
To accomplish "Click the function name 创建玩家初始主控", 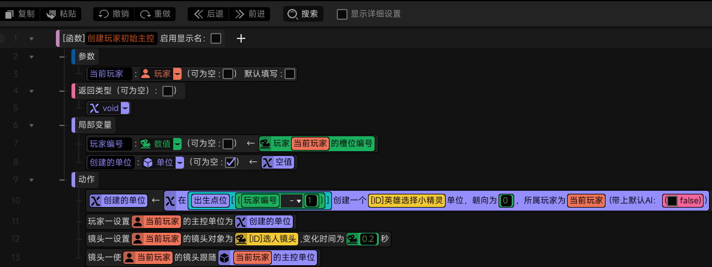I will [x=121, y=38].
